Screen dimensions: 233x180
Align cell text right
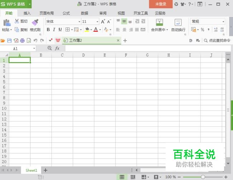pyautogui.click(x=131, y=29)
